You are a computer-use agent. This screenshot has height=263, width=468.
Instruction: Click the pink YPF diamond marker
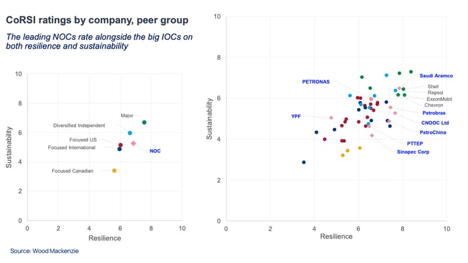pos(331,118)
